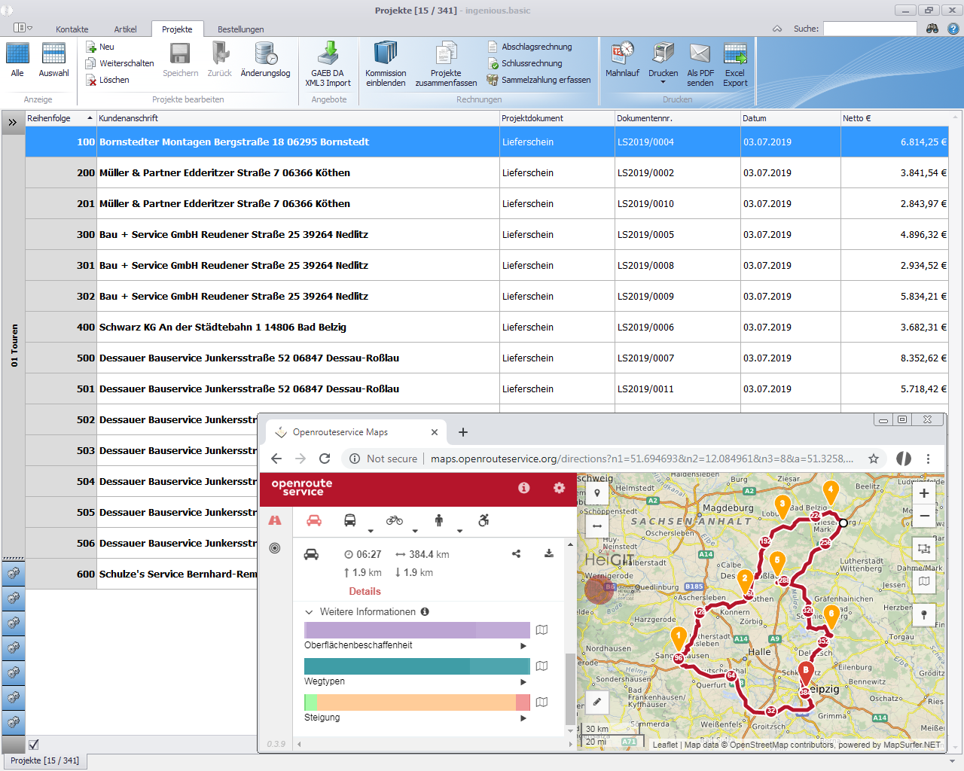This screenshot has width=964, height=771.
Task: Click the Suche input field
Action: pos(869,29)
